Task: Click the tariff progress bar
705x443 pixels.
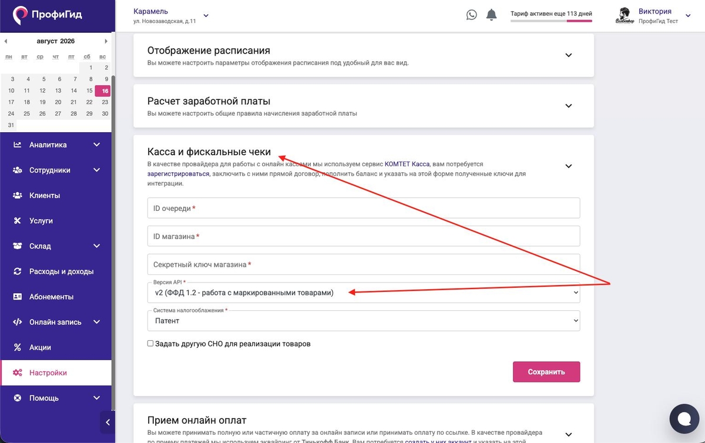Action: (551, 21)
